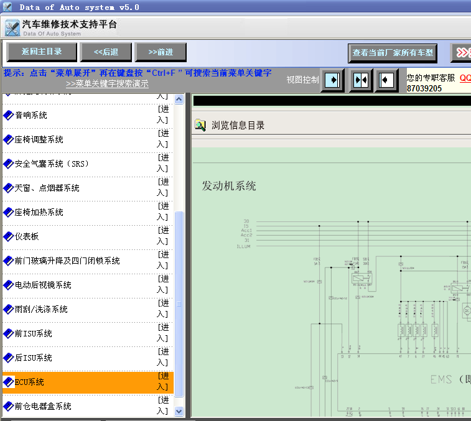Click the customer service number 87039205
Image resolution: width=471 pixels, height=421 pixels.
point(424,88)
